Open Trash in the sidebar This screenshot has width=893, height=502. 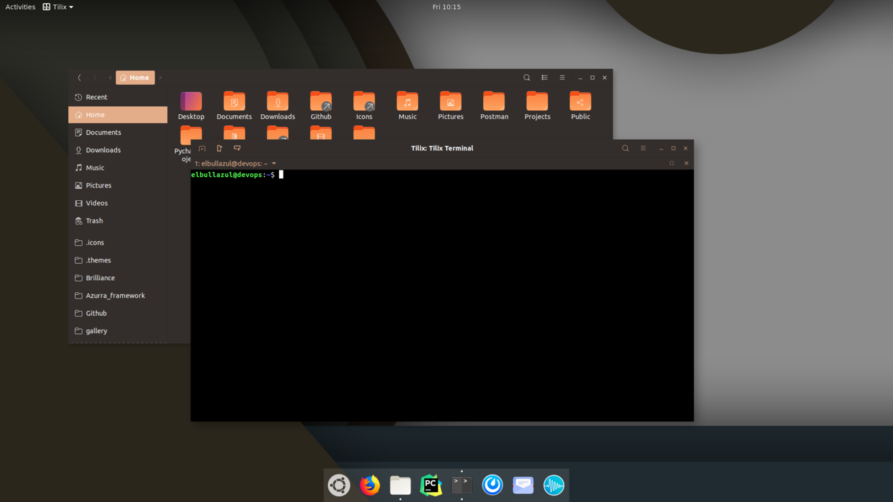click(x=118, y=221)
